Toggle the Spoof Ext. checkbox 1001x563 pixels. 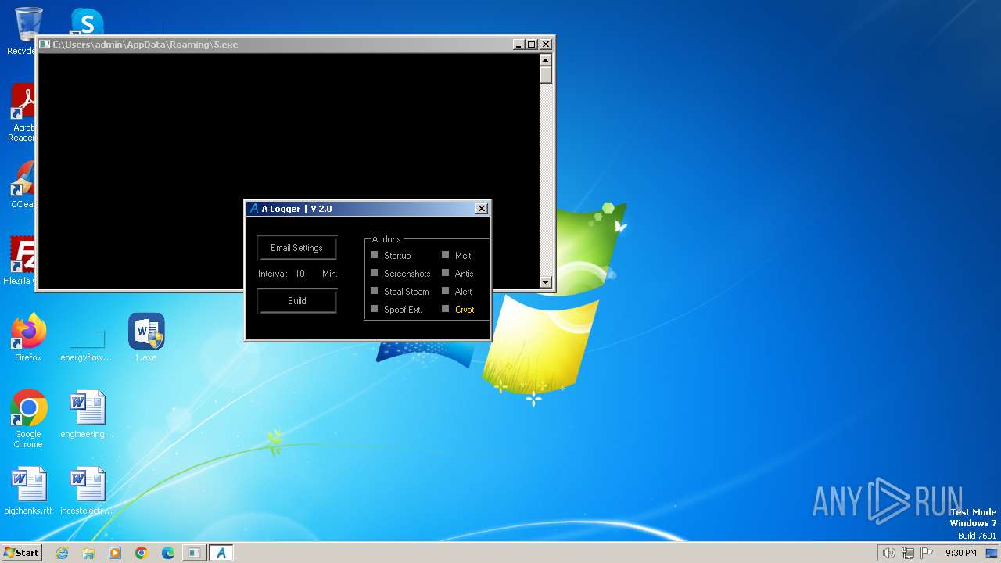coord(375,309)
